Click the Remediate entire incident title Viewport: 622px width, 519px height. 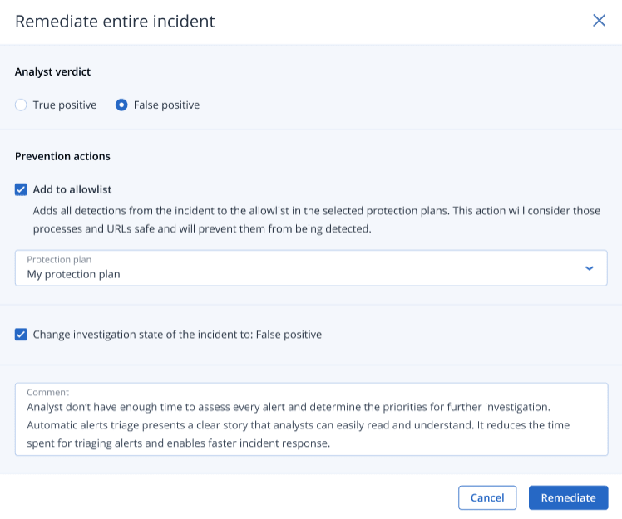[115, 22]
